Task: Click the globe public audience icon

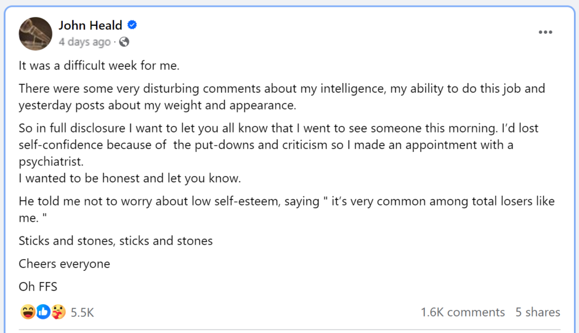Action: click(x=124, y=42)
